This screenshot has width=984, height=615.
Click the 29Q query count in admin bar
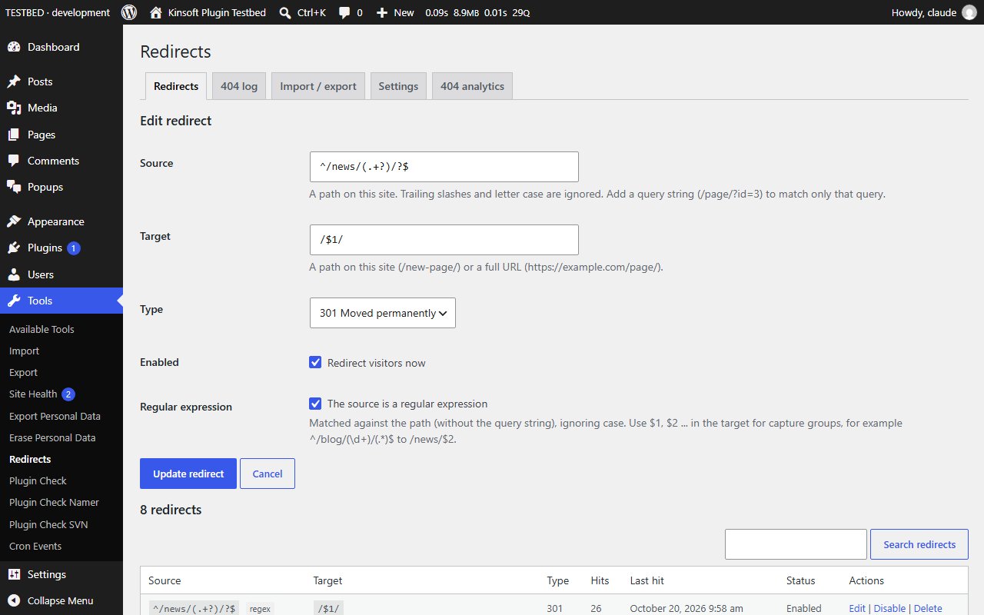click(520, 13)
